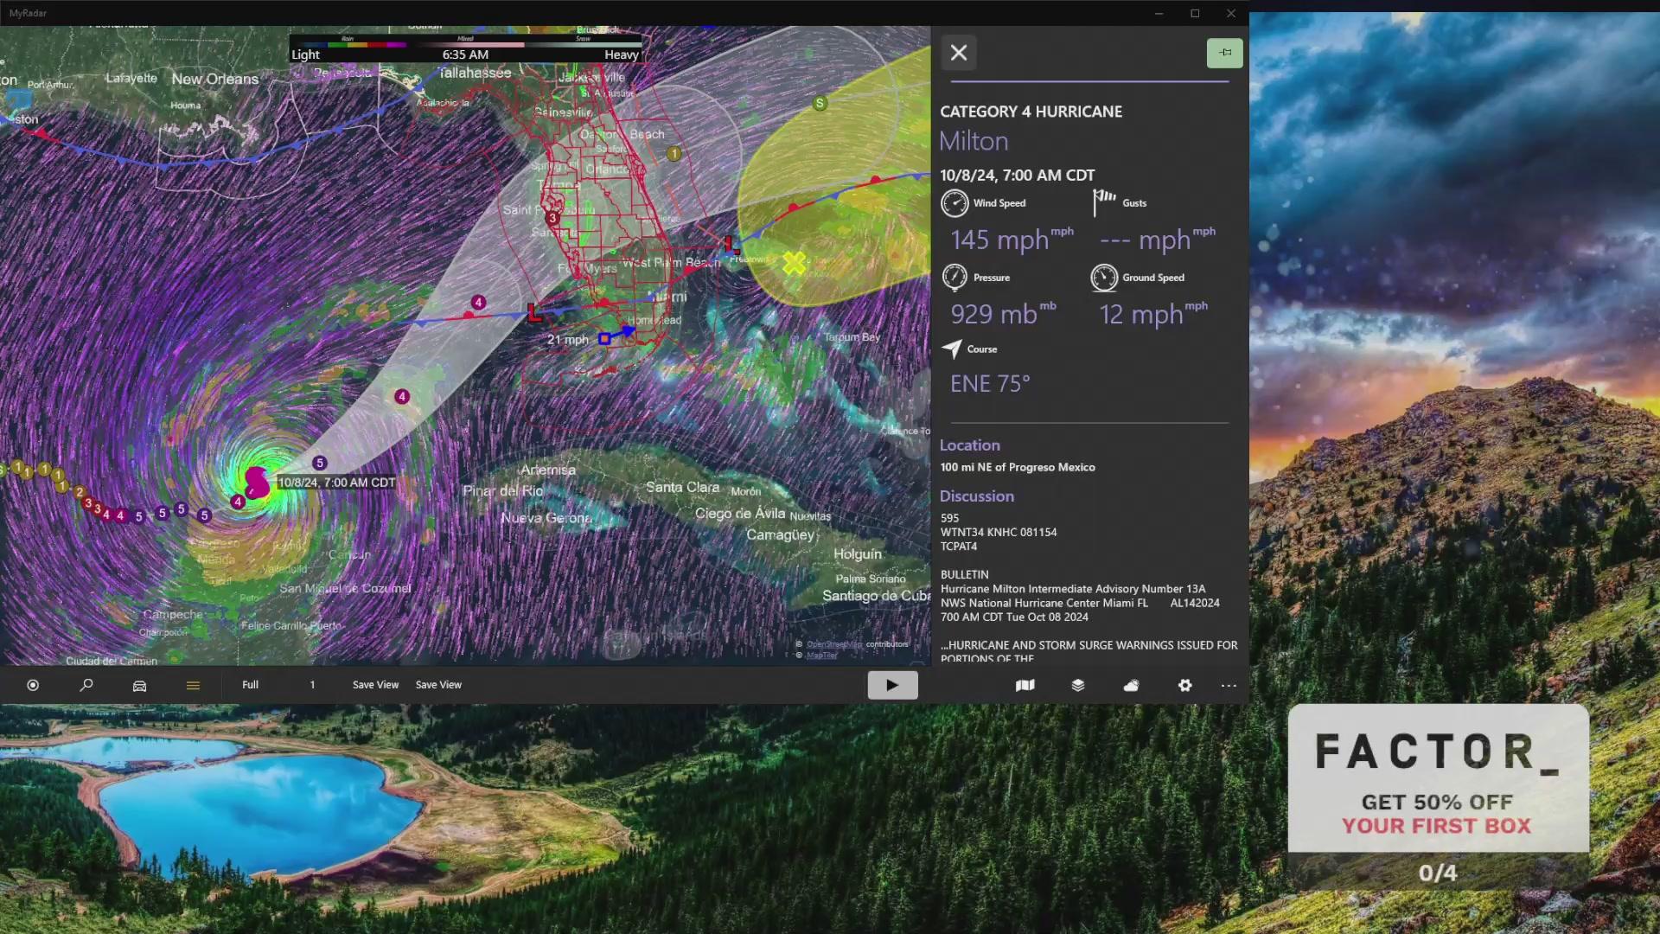The height and width of the screenshot is (934, 1660).
Task: Open the layers stack icon
Action: click(x=1078, y=685)
